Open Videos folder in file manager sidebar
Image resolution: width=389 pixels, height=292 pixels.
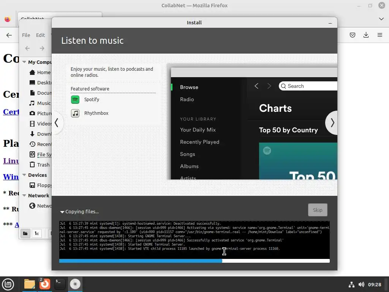(40, 124)
